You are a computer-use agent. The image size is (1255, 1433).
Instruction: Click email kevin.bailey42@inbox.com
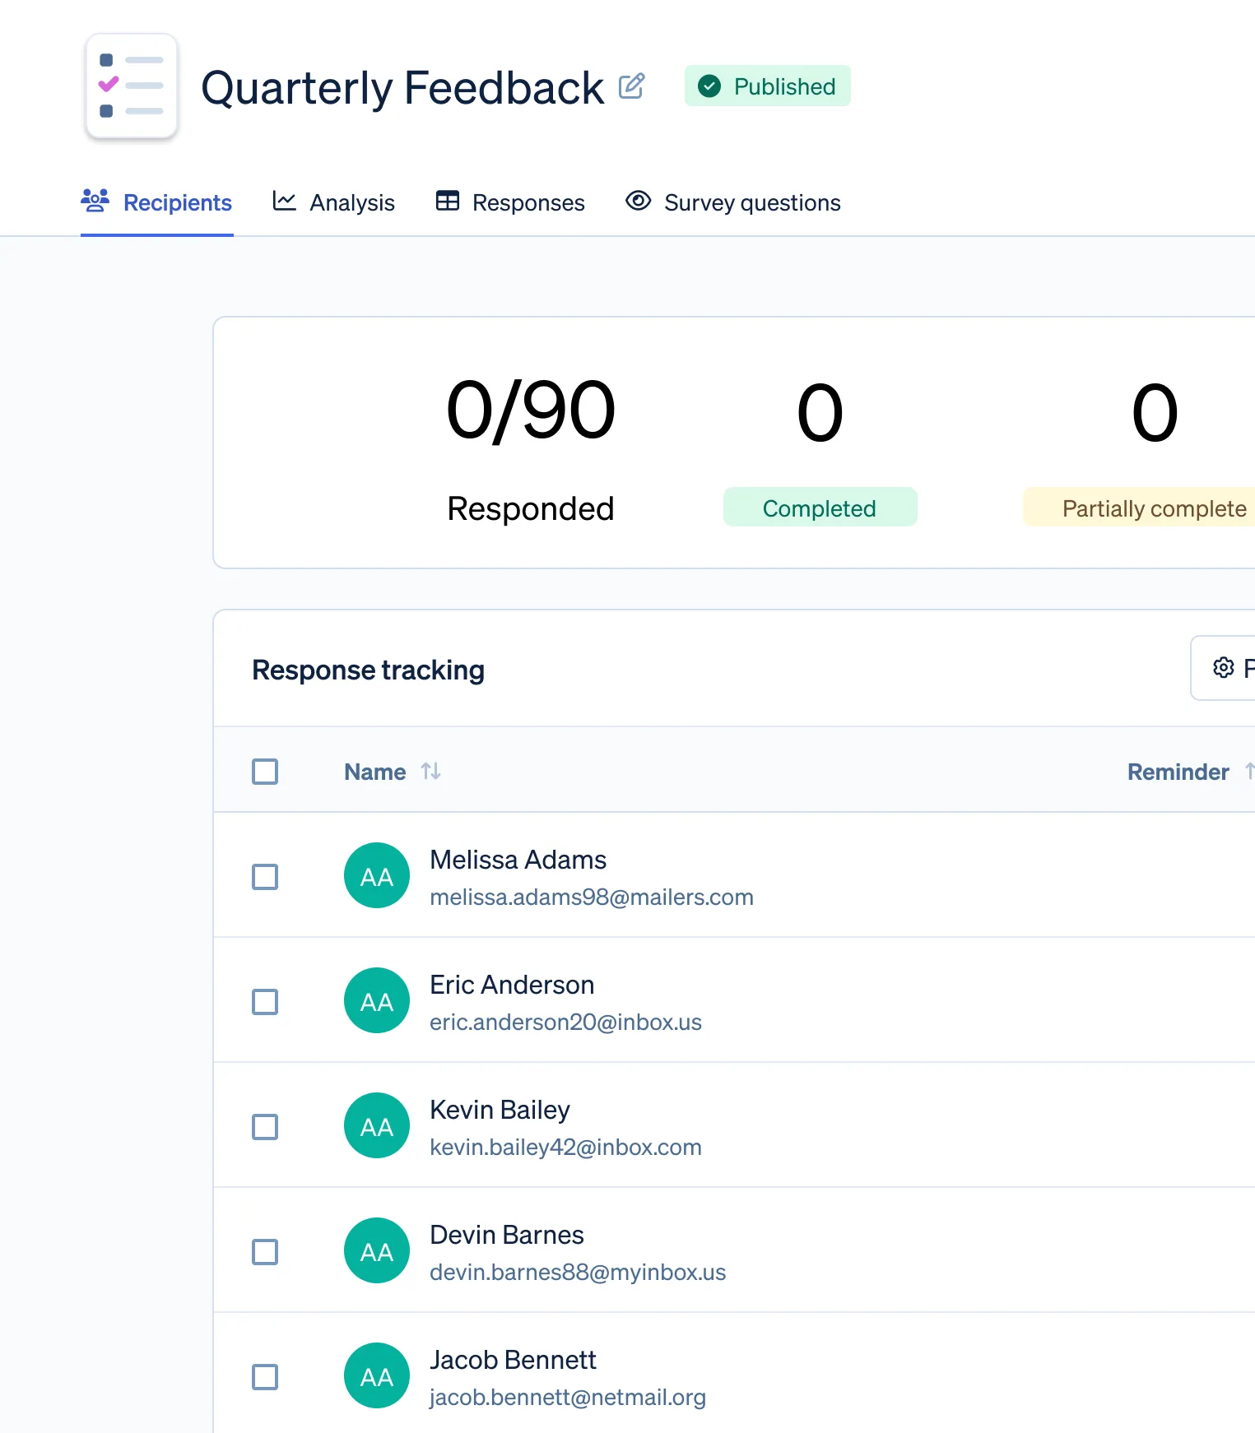pos(566,1147)
